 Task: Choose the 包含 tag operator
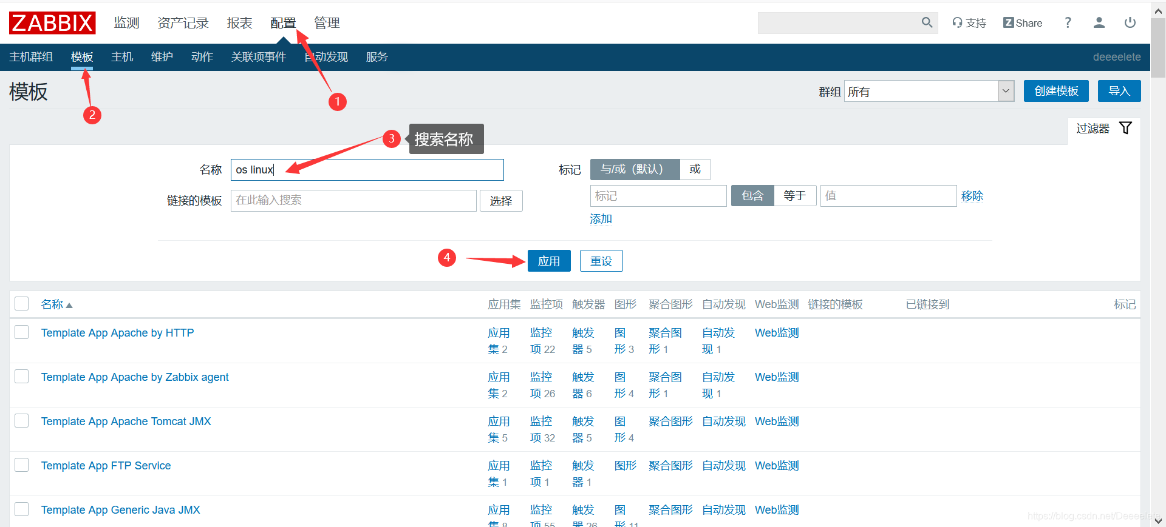tap(752, 196)
